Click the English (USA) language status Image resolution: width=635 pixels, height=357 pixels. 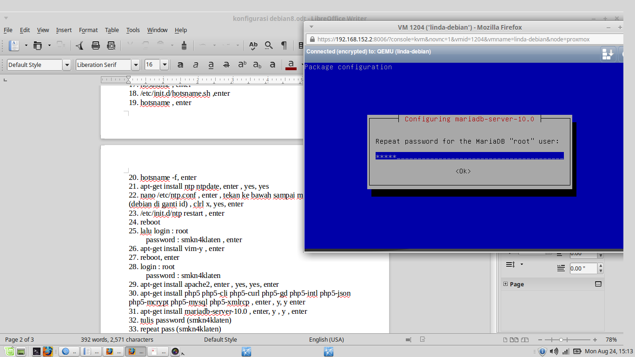click(x=326, y=340)
